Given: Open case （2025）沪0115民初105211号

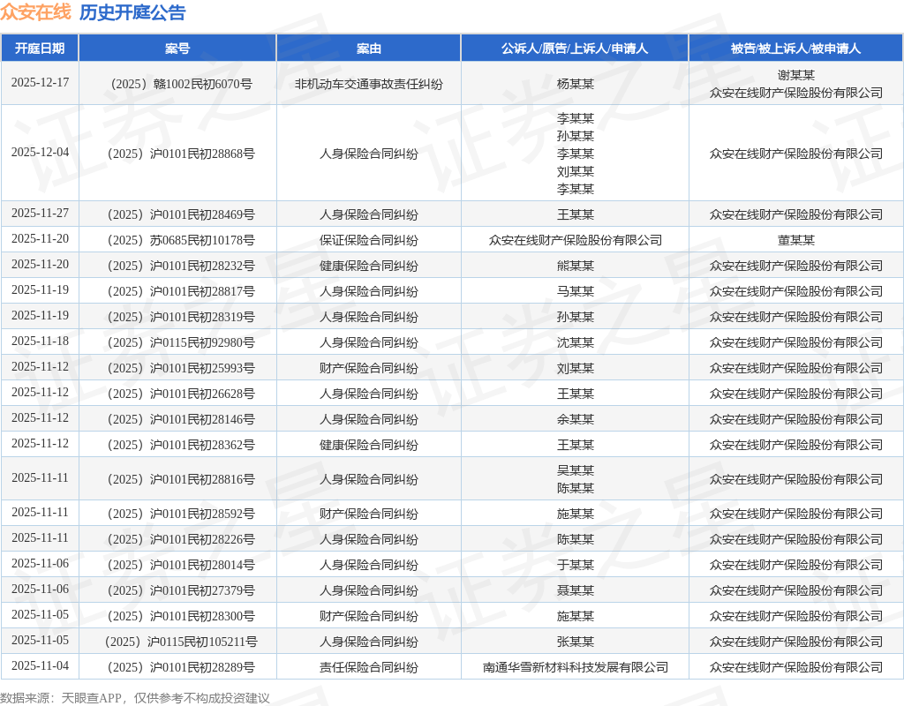Looking at the screenshot, I should point(177,642).
